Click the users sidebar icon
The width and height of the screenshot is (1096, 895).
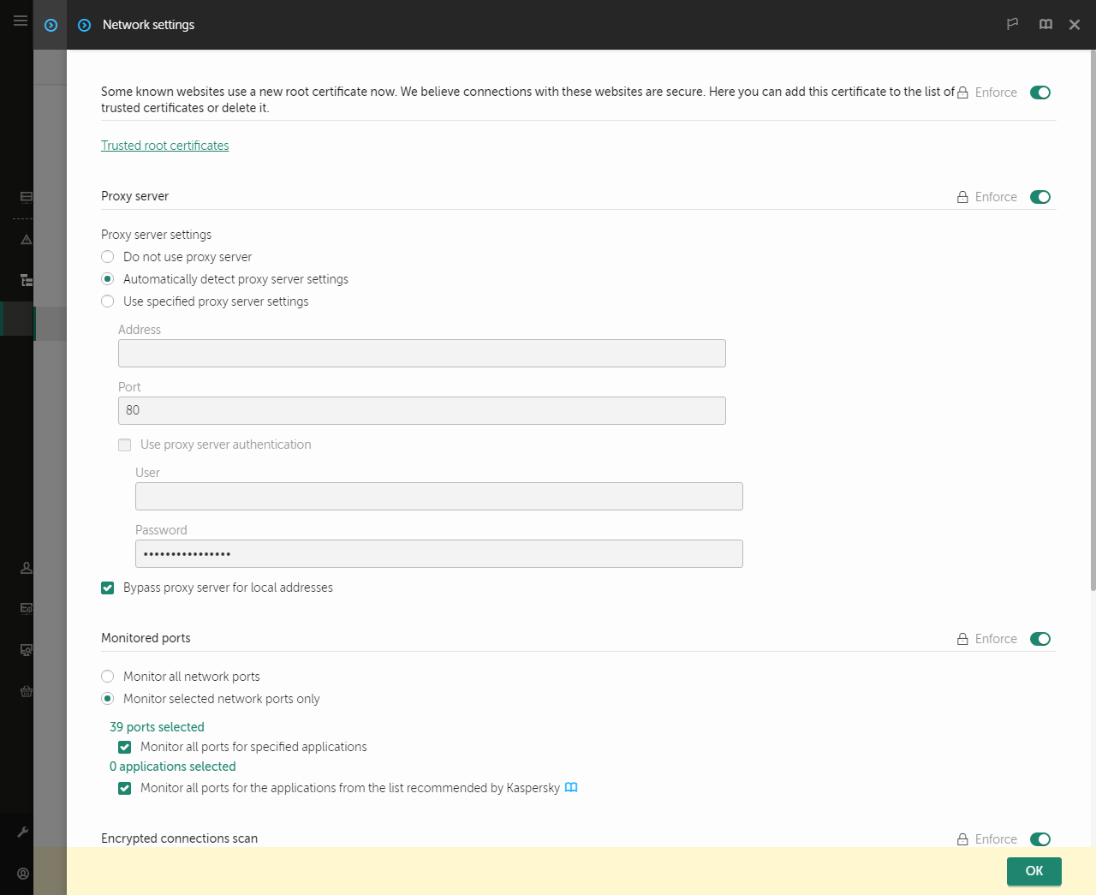26,567
